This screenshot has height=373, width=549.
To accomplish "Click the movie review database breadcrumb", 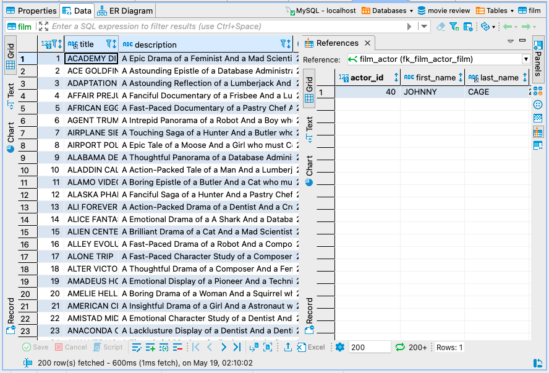I will [444, 11].
